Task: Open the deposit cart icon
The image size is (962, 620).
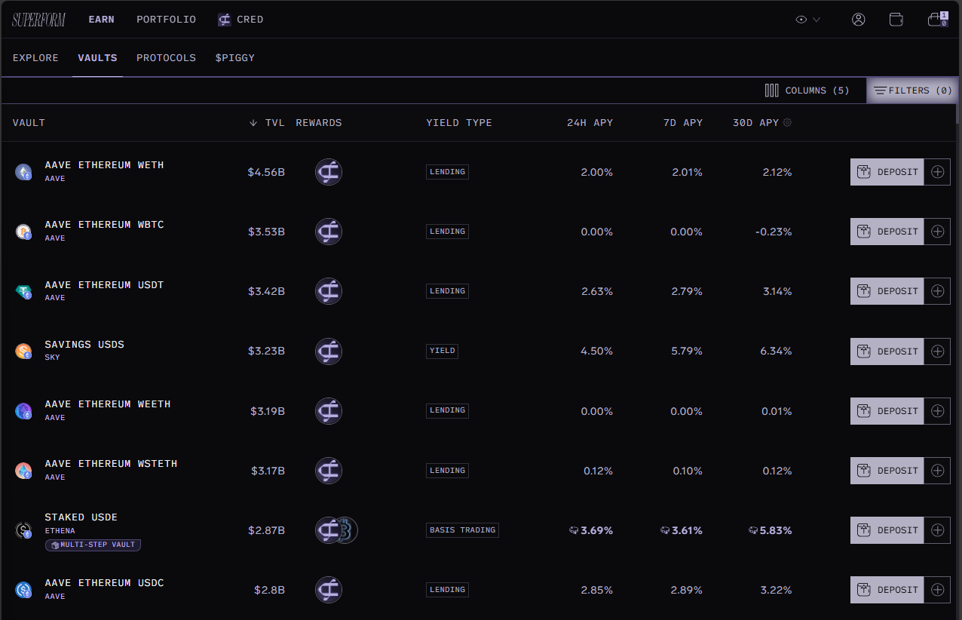Action: point(936,20)
